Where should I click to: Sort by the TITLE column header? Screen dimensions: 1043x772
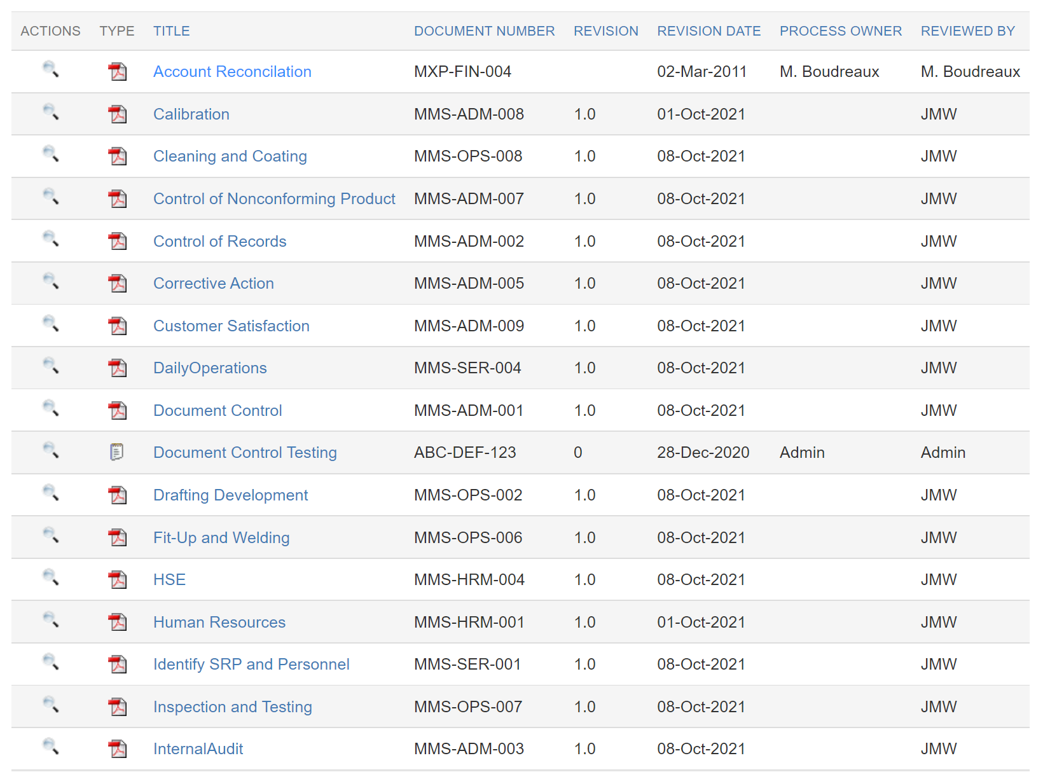tap(170, 31)
